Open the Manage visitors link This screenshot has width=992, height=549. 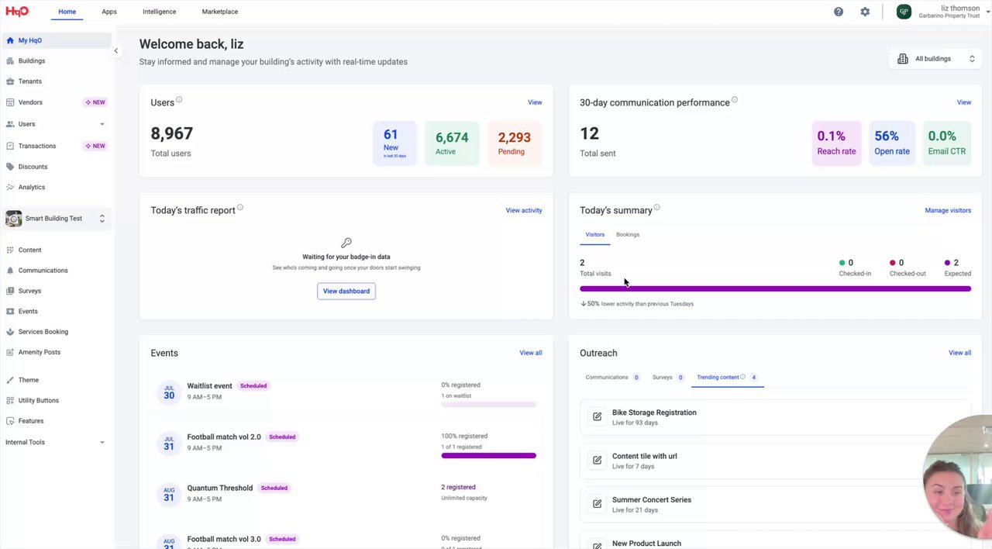948,210
